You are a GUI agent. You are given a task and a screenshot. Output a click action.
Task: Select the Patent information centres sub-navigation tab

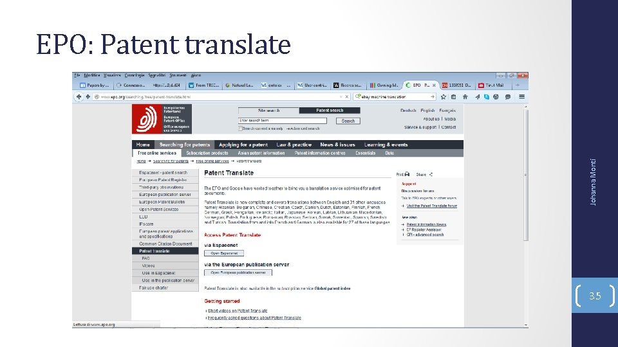(320, 153)
